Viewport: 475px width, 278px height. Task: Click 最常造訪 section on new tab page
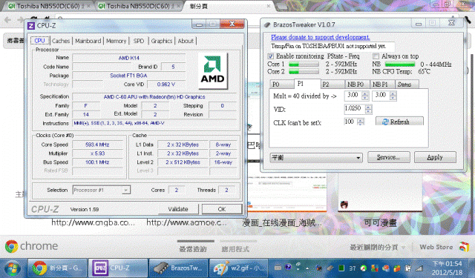point(193,248)
